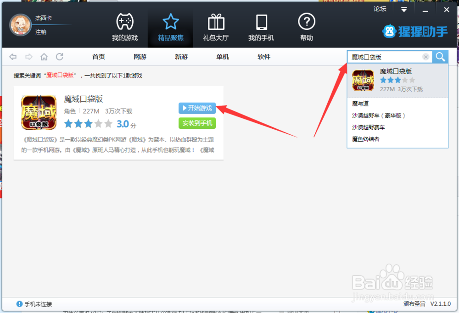Open the 帮助 help section
The height and width of the screenshot is (313, 459).
(x=307, y=27)
